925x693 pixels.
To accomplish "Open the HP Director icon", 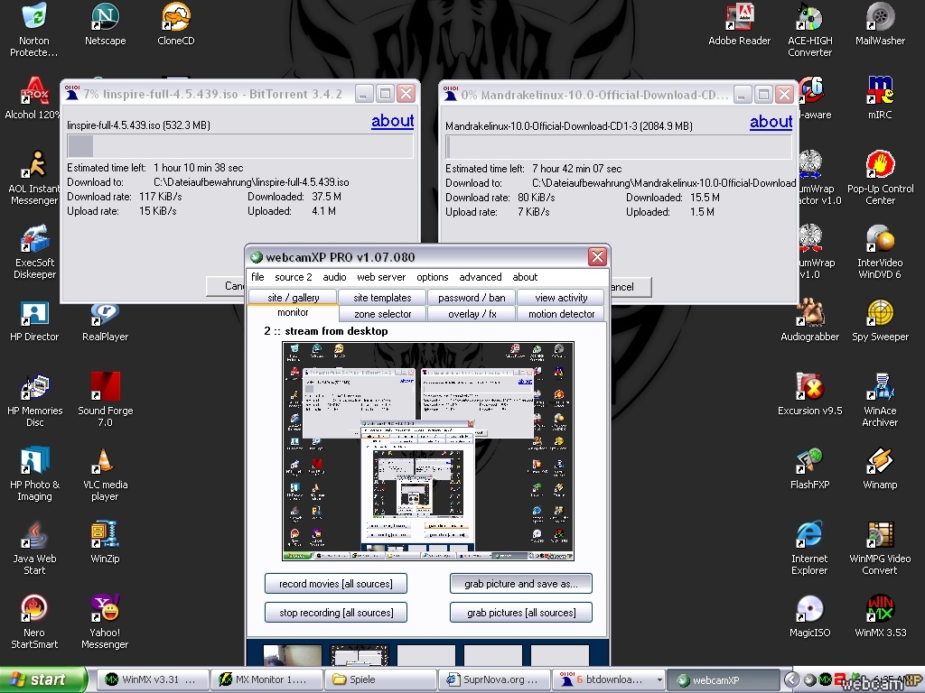I will point(34,321).
